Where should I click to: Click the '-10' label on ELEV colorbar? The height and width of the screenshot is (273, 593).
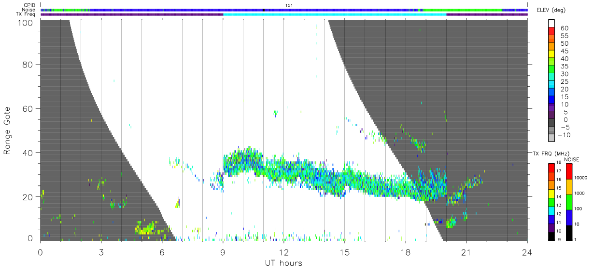(x=563, y=135)
